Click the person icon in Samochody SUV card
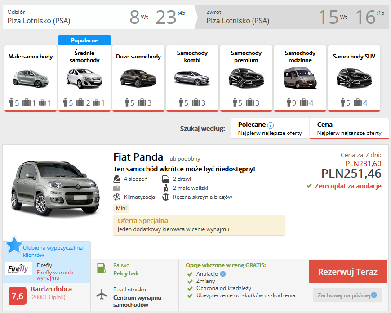This screenshot has height=313, width=391. click(342, 102)
